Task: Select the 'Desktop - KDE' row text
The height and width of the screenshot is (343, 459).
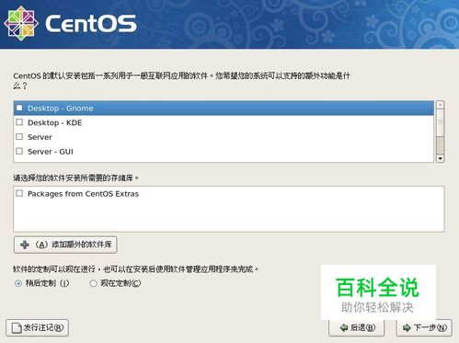Action: click(x=54, y=122)
